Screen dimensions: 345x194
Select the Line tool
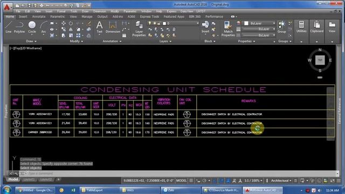coord(9,27)
